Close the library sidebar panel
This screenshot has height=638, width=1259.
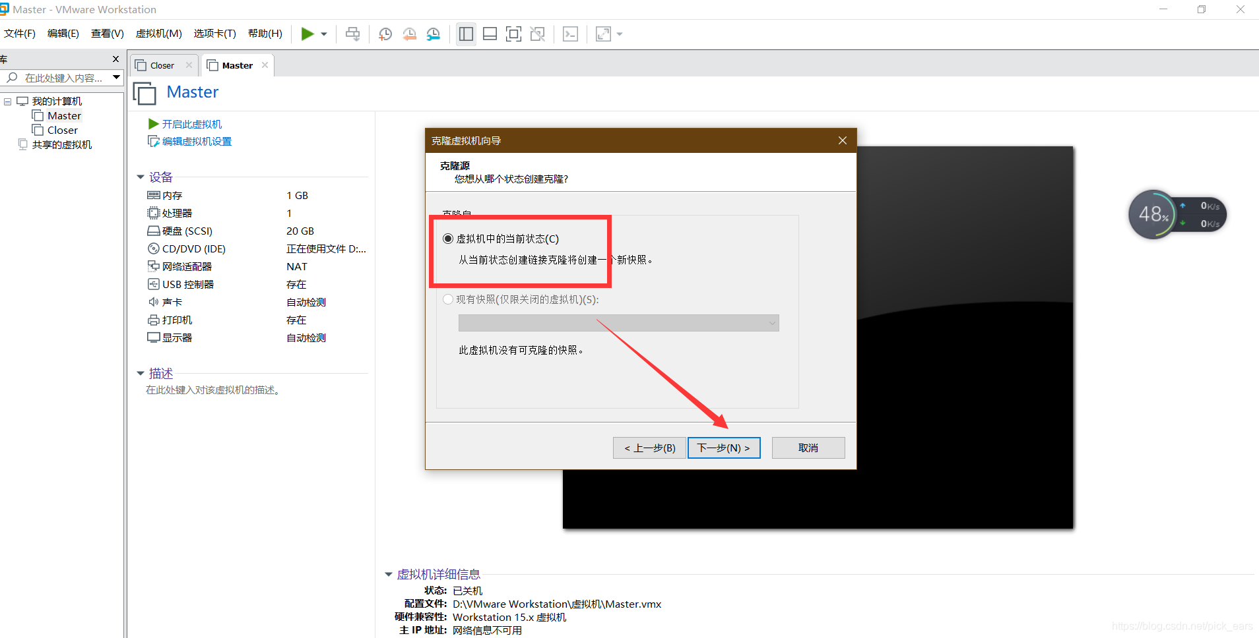(x=116, y=59)
